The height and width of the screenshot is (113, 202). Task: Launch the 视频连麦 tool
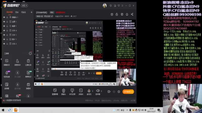(7, 74)
